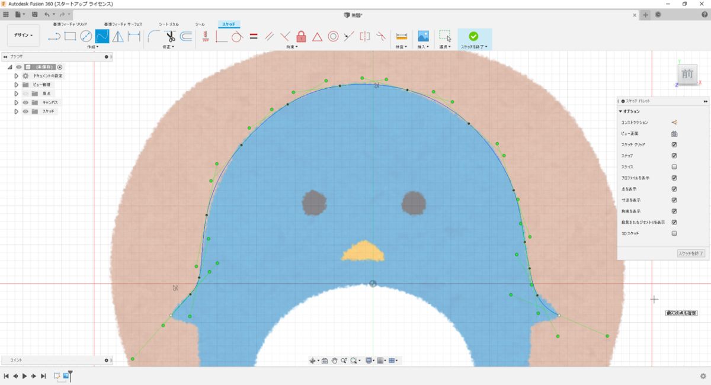This screenshot has width=711, height=385.
Task: Select the Mirror triangle tool in Create
Action: [x=118, y=37]
